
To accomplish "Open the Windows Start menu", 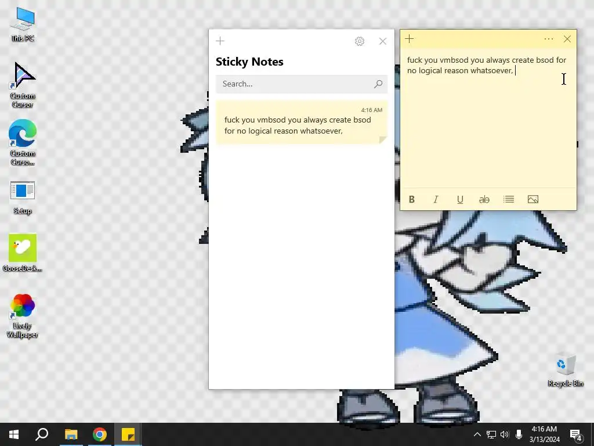I will tap(14, 434).
